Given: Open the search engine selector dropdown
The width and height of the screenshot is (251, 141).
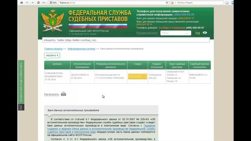Looking at the screenshot, I should click(173, 3).
